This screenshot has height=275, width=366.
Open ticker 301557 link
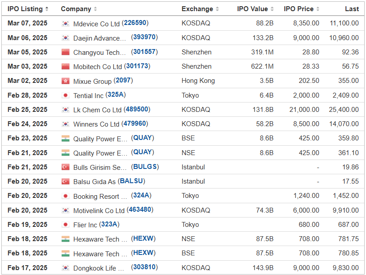[144, 52]
